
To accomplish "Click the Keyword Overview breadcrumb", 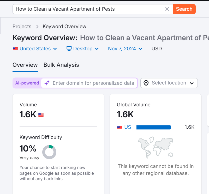I will point(64,27).
